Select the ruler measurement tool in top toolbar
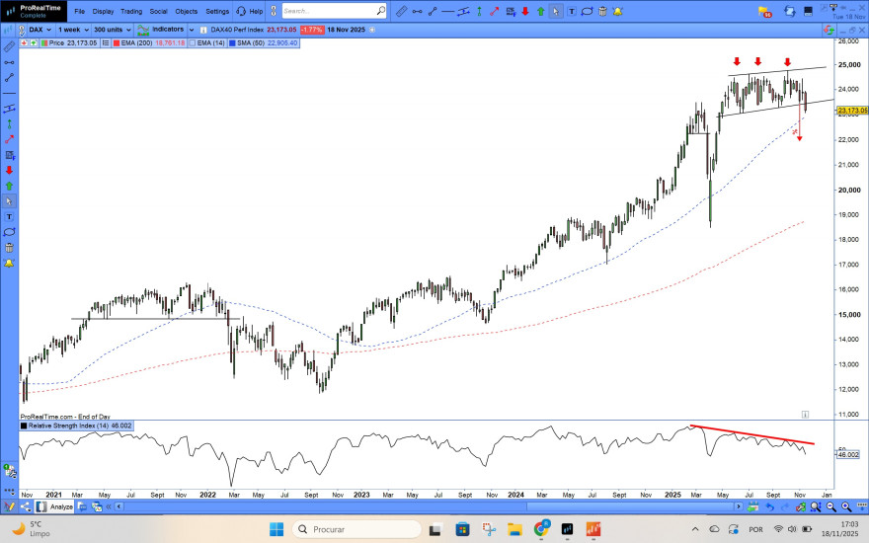This screenshot has width=869, height=543. [401, 11]
